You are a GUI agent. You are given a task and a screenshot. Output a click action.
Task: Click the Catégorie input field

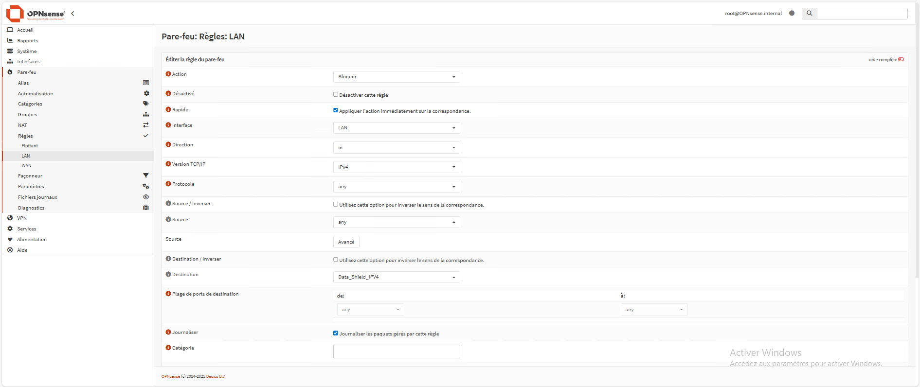tap(396, 352)
